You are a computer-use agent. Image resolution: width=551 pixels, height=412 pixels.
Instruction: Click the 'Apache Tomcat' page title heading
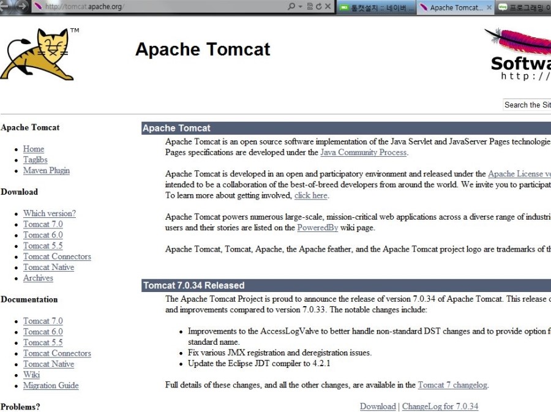(203, 49)
